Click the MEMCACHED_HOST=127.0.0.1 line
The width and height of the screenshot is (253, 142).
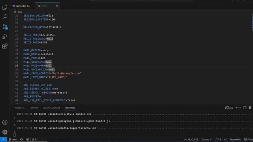[42, 27]
